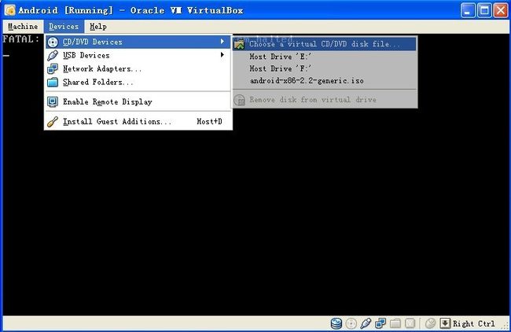This screenshot has width=511, height=332.
Task: Click keyboard capture arrow status icon
Action: [445, 323]
